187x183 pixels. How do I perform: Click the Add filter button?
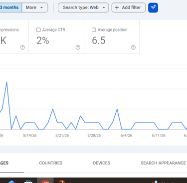tap(129, 7)
